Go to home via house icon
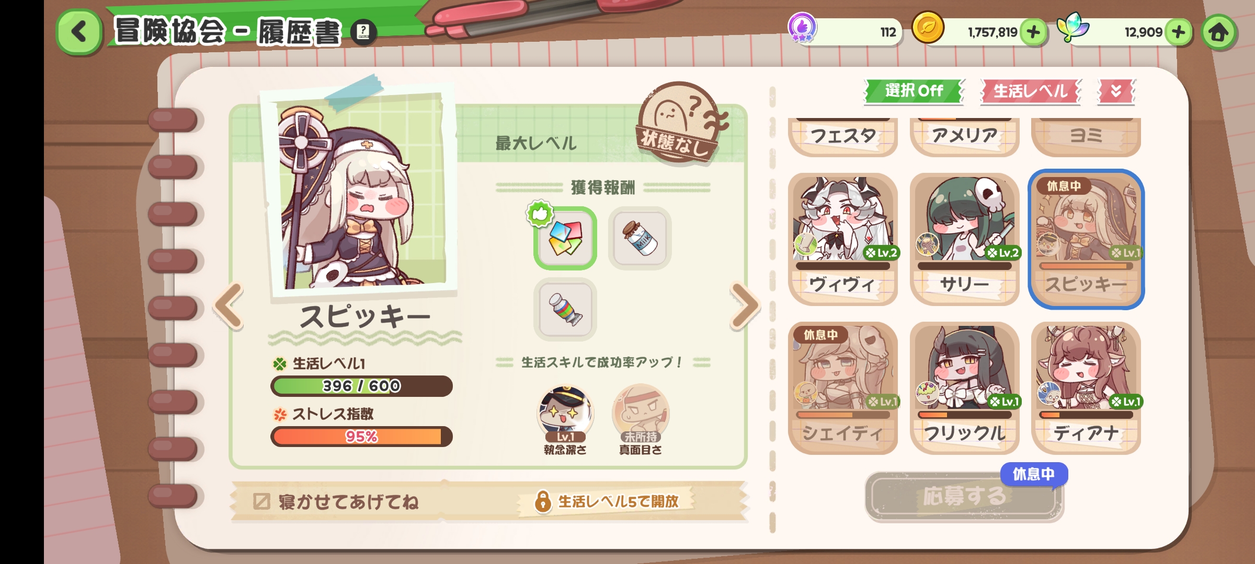This screenshot has width=1255, height=564. [1218, 32]
